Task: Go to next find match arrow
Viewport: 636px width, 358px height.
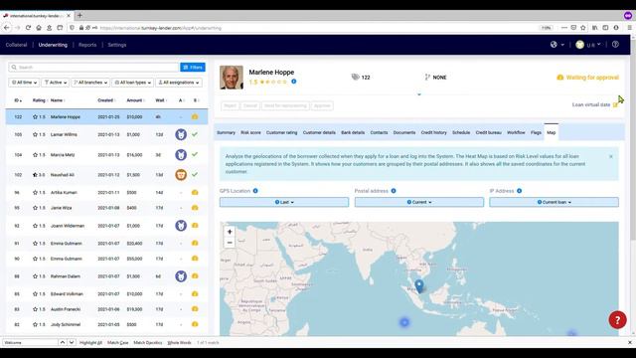Action: tap(72, 342)
